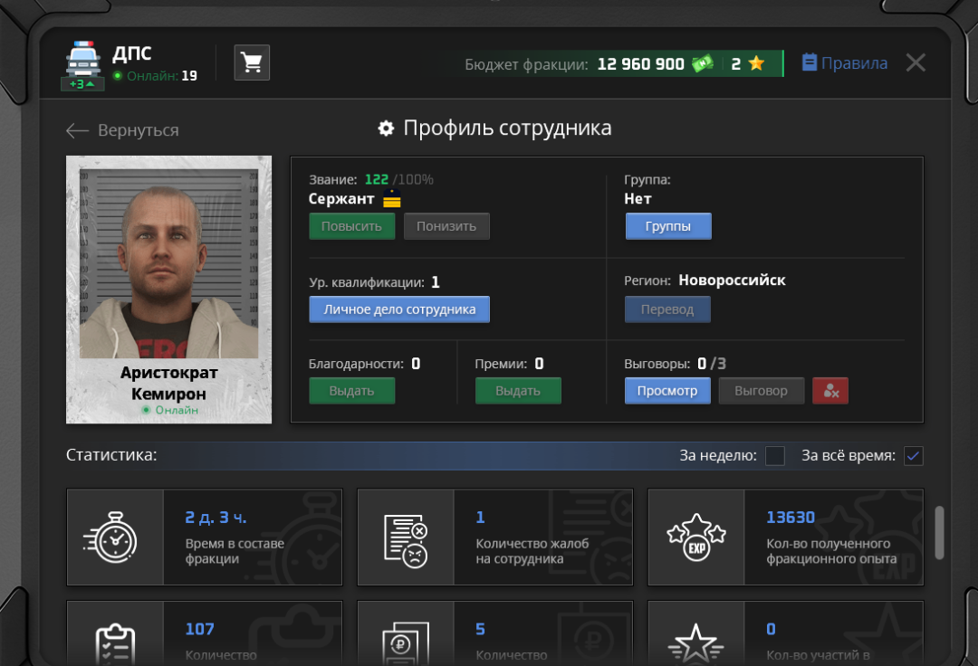Click the ruble documents icon by 5
The image size is (978, 666).
click(x=406, y=643)
